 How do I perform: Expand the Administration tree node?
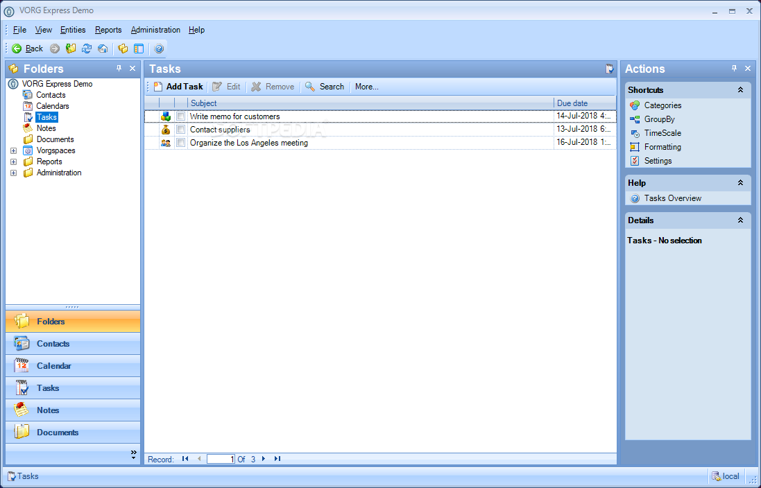click(x=14, y=173)
